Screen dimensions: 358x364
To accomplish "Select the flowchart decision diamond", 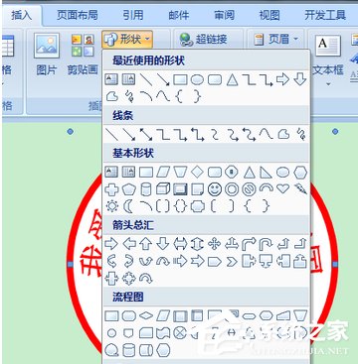I will tap(146, 315).
